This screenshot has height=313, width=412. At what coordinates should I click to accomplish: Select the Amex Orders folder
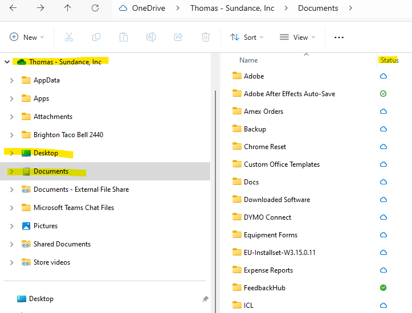click(x=263, y=112)
